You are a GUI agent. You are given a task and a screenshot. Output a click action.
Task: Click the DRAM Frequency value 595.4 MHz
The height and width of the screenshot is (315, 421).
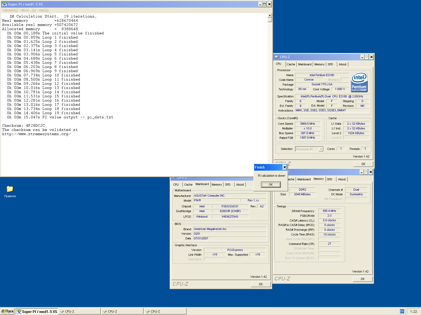point(329,211)
